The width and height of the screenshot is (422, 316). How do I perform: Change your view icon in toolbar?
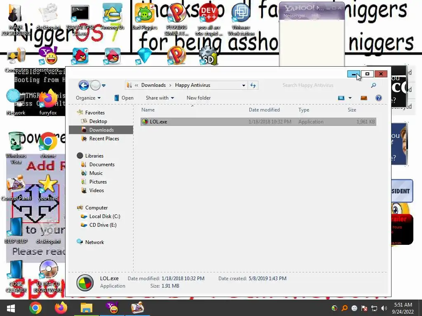[341, 98]
